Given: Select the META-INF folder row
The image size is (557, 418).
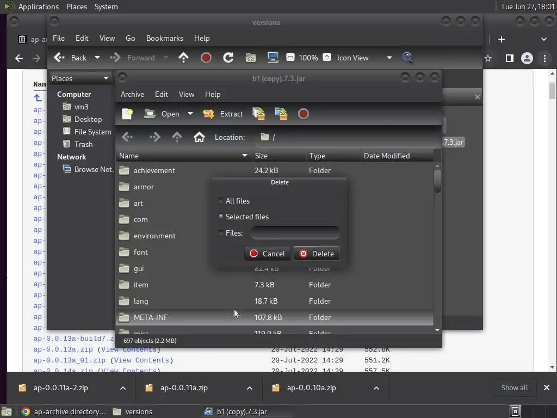Looking at the screenshot, I should coord(275,317).
